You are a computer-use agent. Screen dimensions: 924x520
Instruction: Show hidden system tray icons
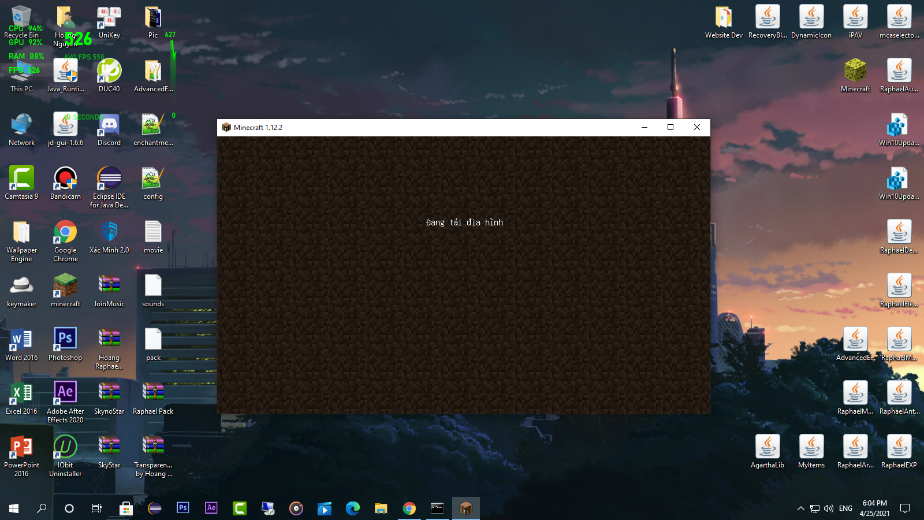tap(800, 508)
